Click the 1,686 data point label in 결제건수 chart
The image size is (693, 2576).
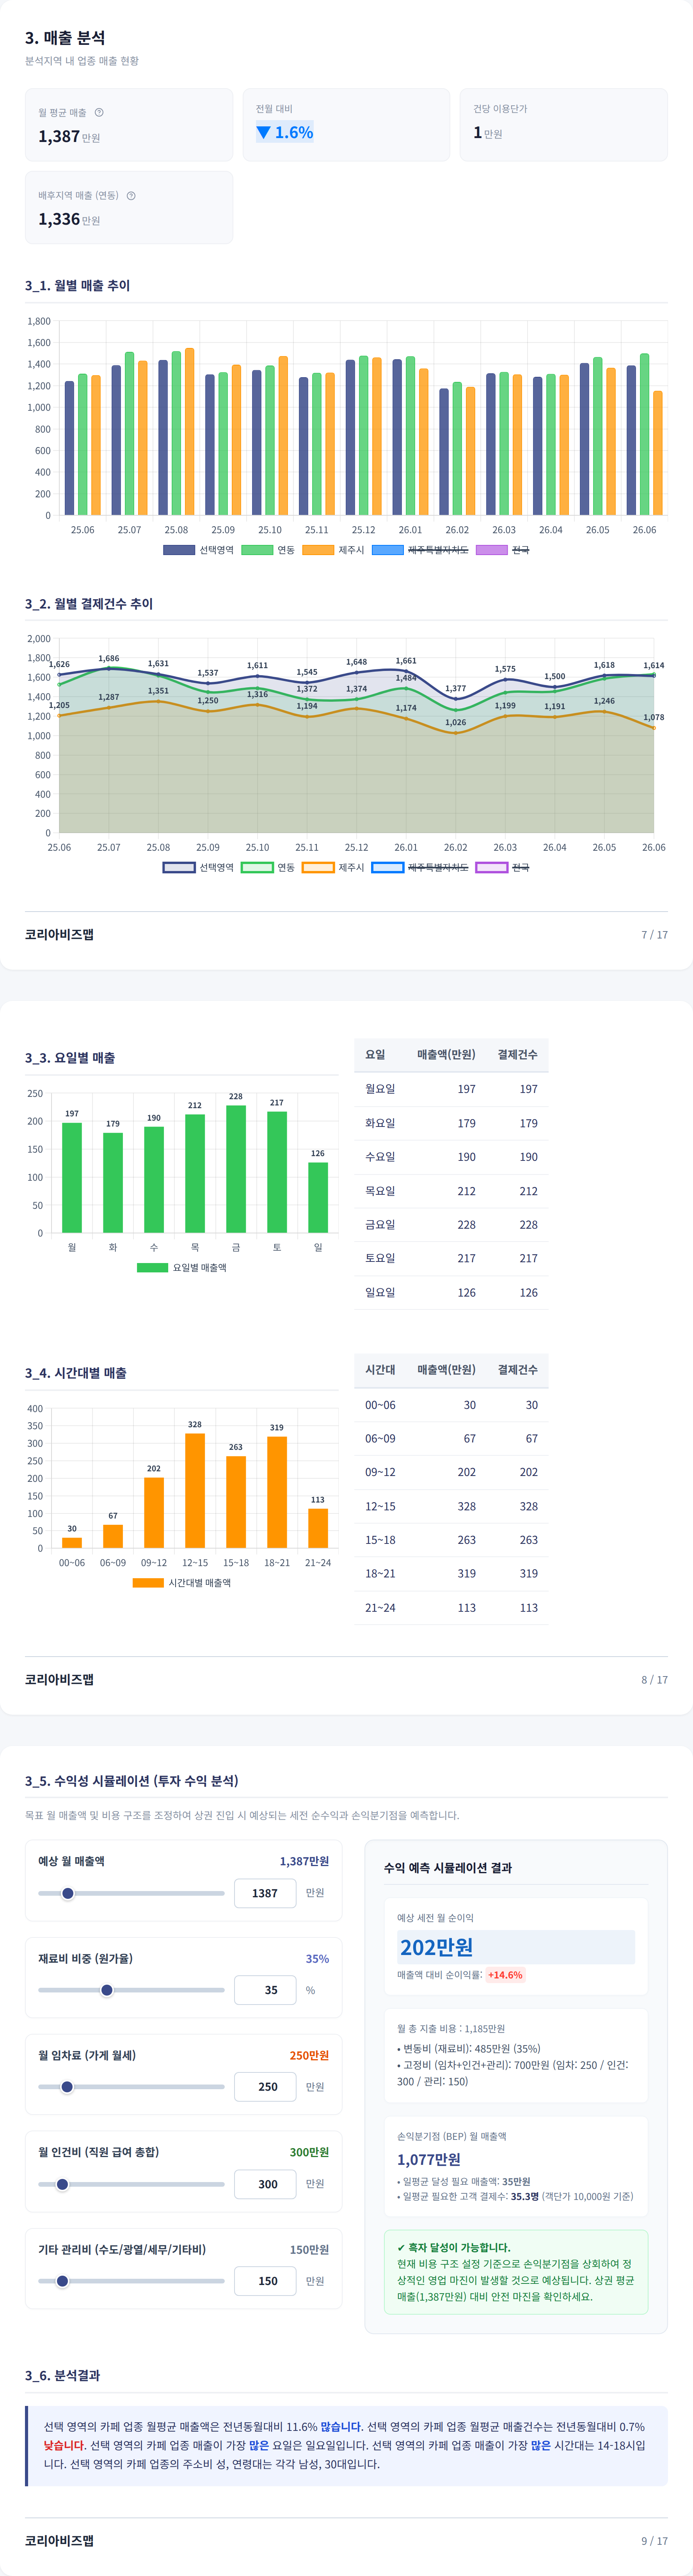pyautogui.click(x=109, y=658)
